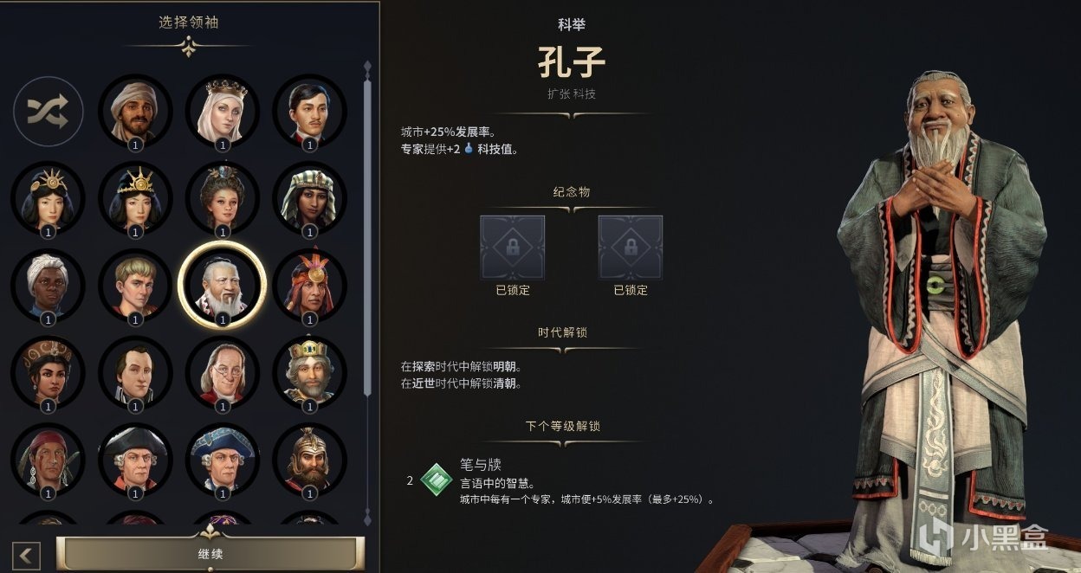Screen dimensions: 1081x573
Task: Click the second locked memento slot
Action: (631, 248)
